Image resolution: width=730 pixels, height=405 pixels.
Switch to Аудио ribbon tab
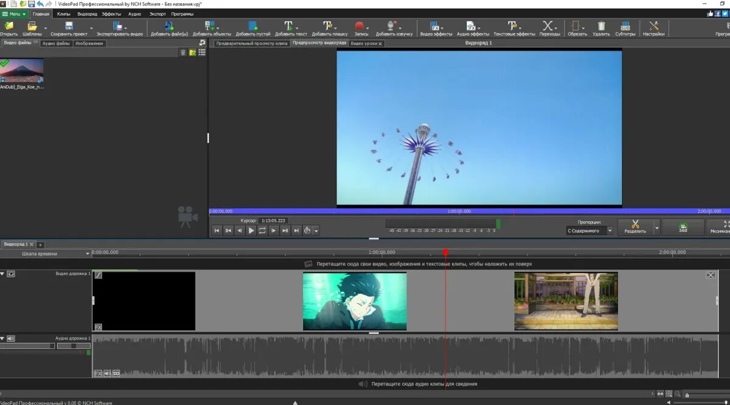point(134,13)
